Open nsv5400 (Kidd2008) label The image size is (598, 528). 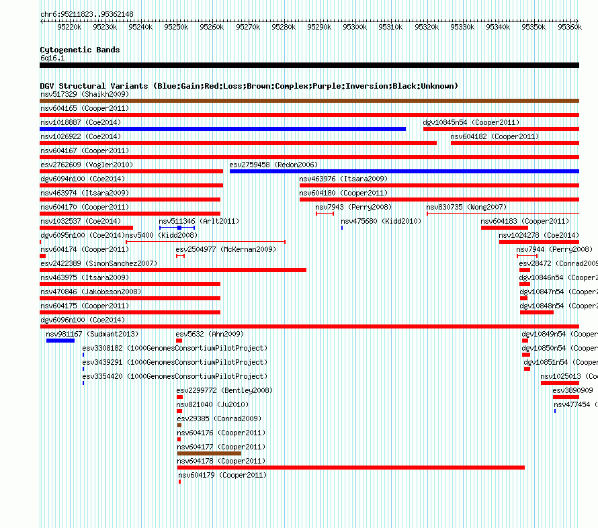click(x=161, y=235)
